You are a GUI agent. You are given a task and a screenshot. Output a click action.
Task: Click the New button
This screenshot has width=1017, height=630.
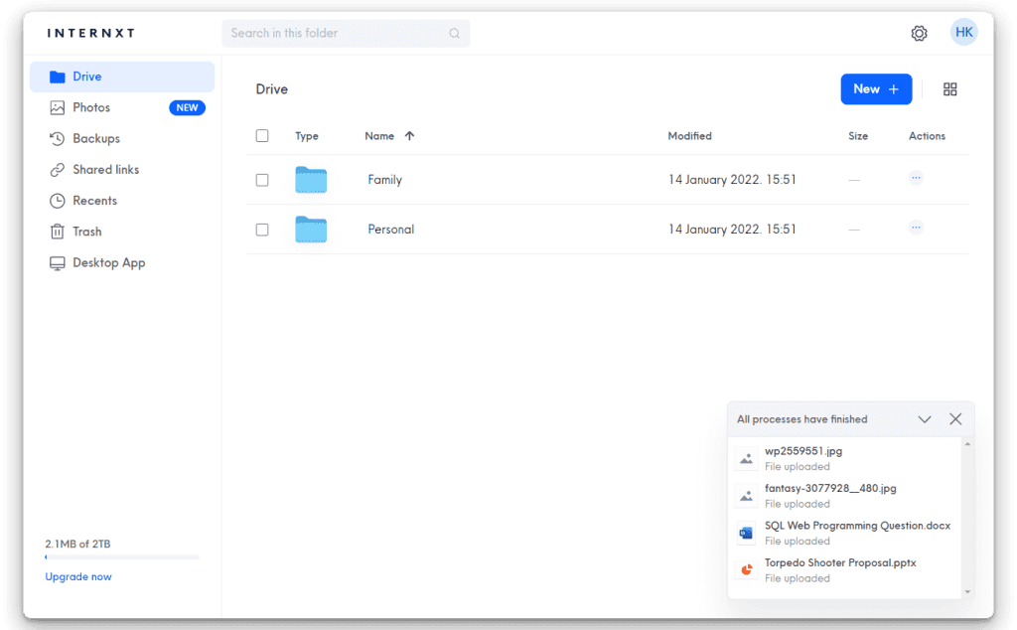[876, 89]
